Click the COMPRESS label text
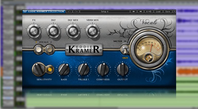This screenshot has width=198, height=109. (x=103, y=80)
